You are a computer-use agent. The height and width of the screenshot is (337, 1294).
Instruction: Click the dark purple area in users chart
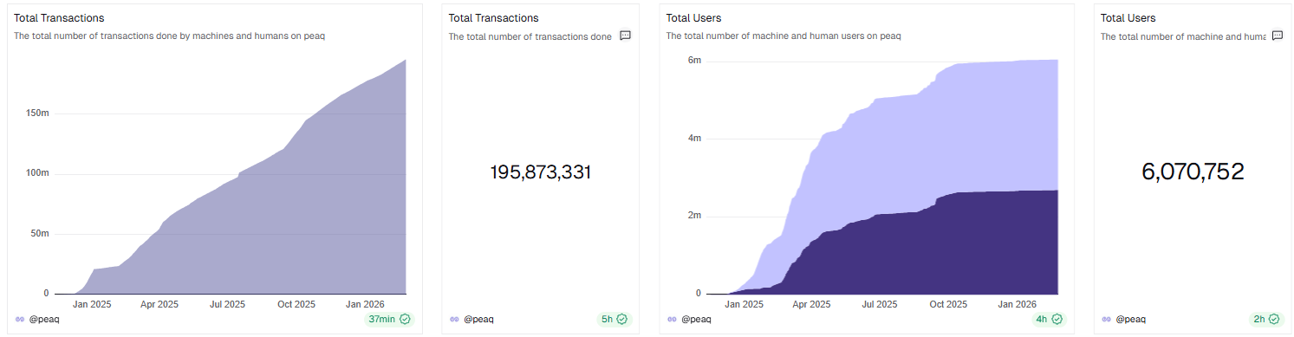click(x=953, y=251)
